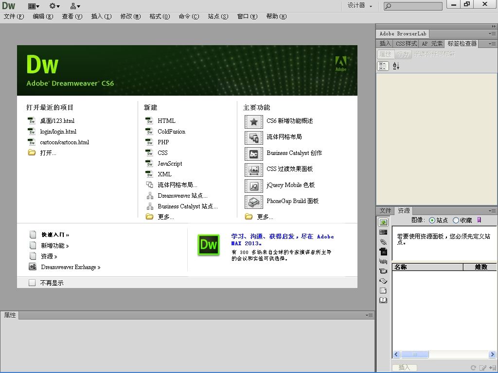The width and height of the screenshot is (498, 373).
Task: Click the PhoneGap Build 面板 icon
Action: click(254, 202)
